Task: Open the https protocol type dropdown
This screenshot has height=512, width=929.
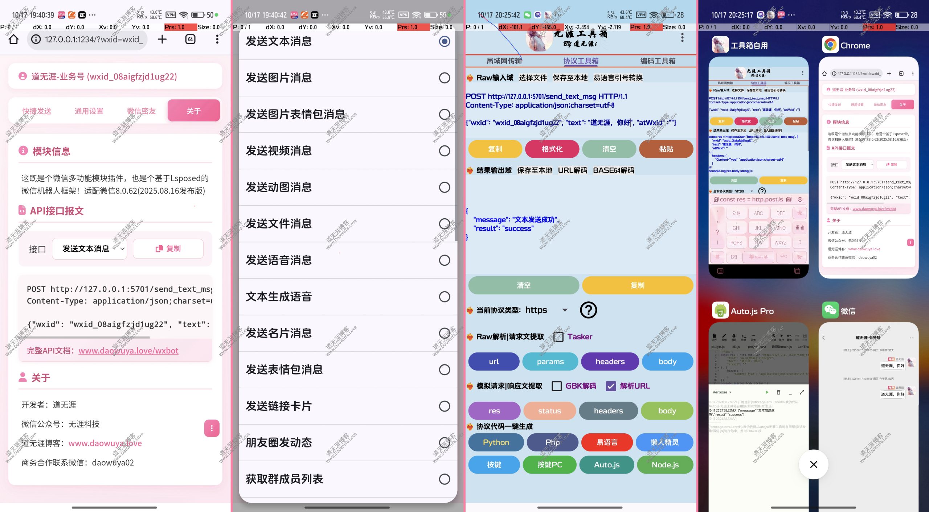Action: point(565,310)
